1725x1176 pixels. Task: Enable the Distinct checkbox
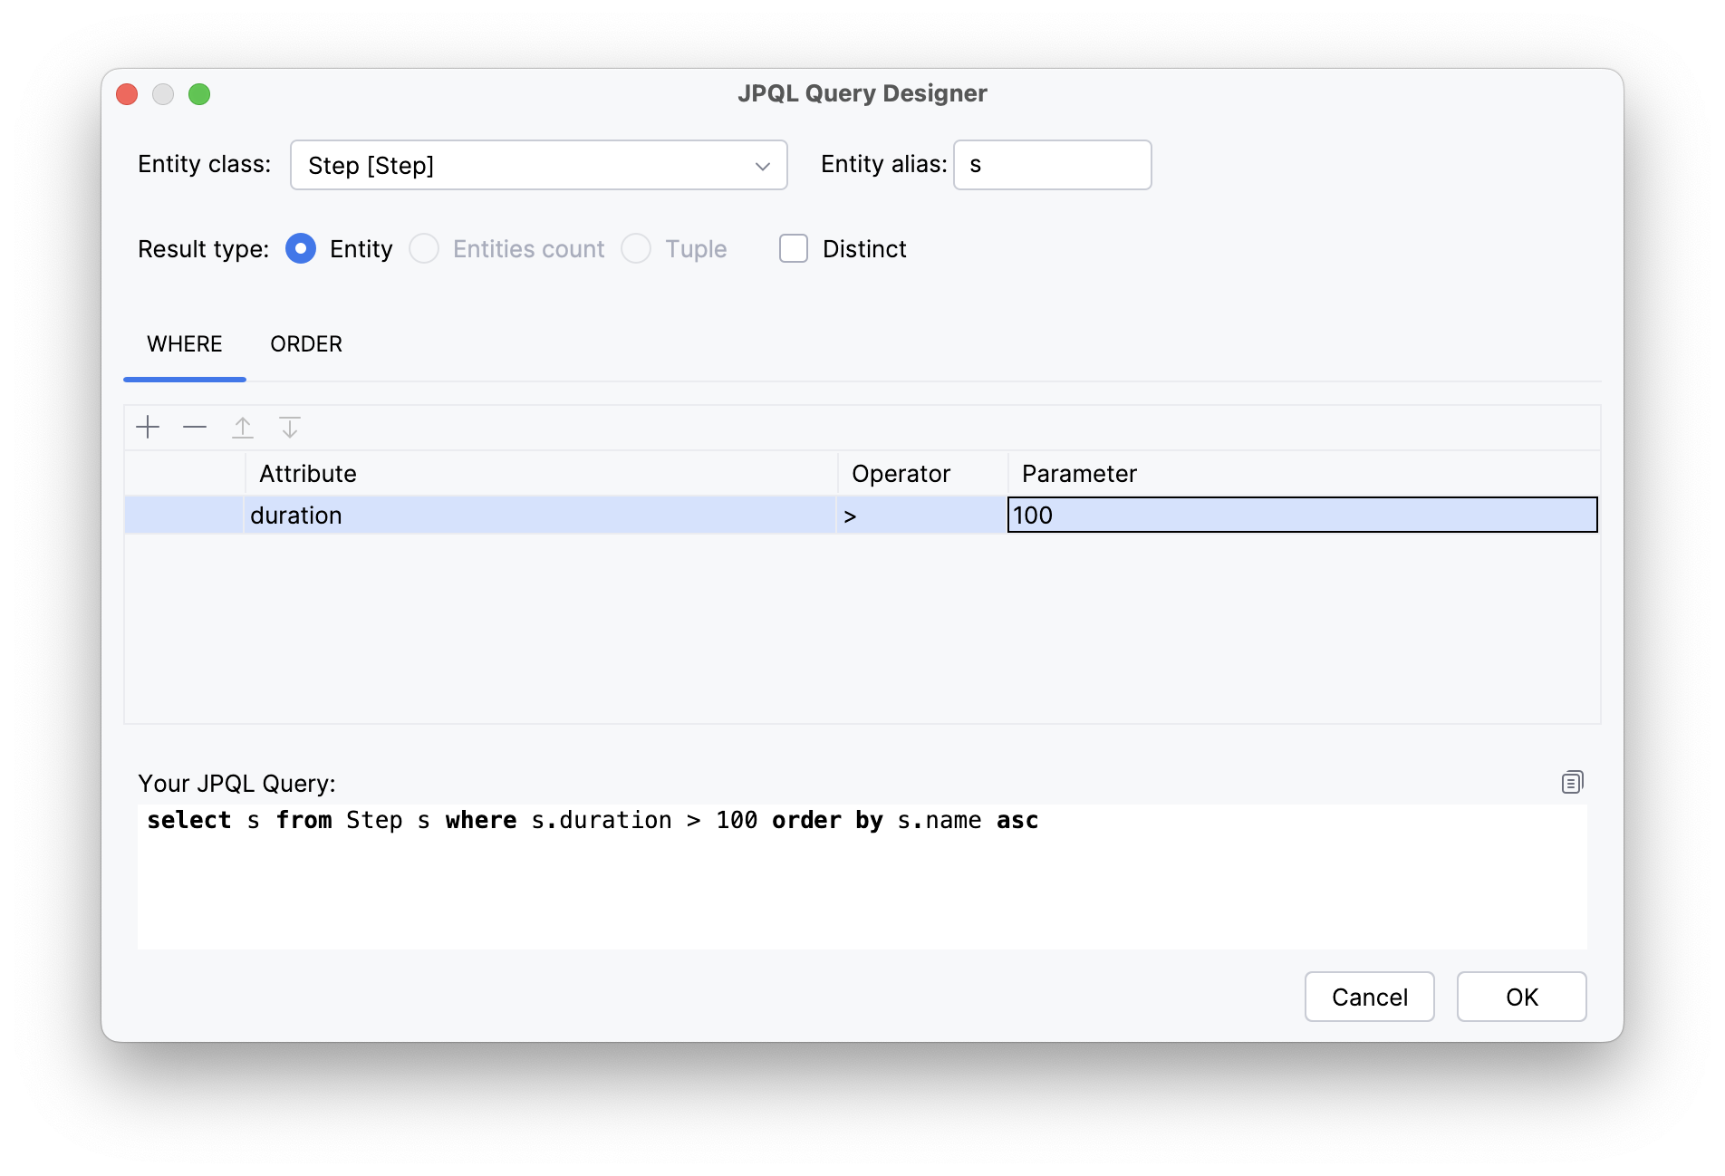coord(794,248)
